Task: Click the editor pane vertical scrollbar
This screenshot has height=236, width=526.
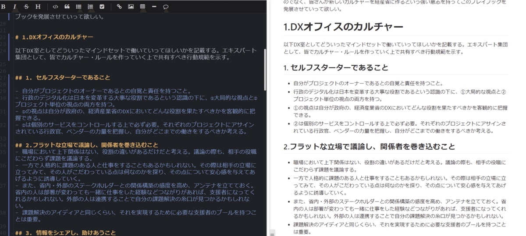Action: (x=265, y=70)
